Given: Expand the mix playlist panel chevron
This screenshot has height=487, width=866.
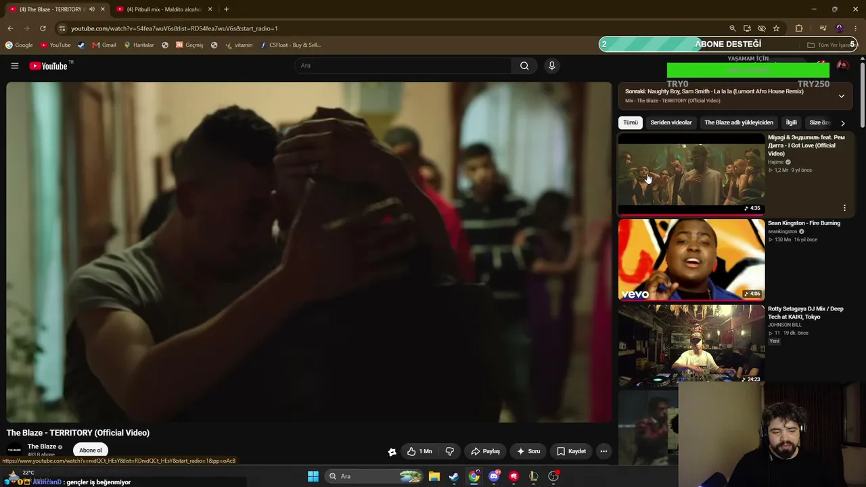Looking at the screenshot, I should [841, 96].
